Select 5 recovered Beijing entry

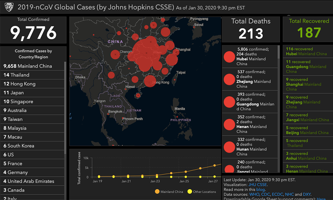(308, 130)
